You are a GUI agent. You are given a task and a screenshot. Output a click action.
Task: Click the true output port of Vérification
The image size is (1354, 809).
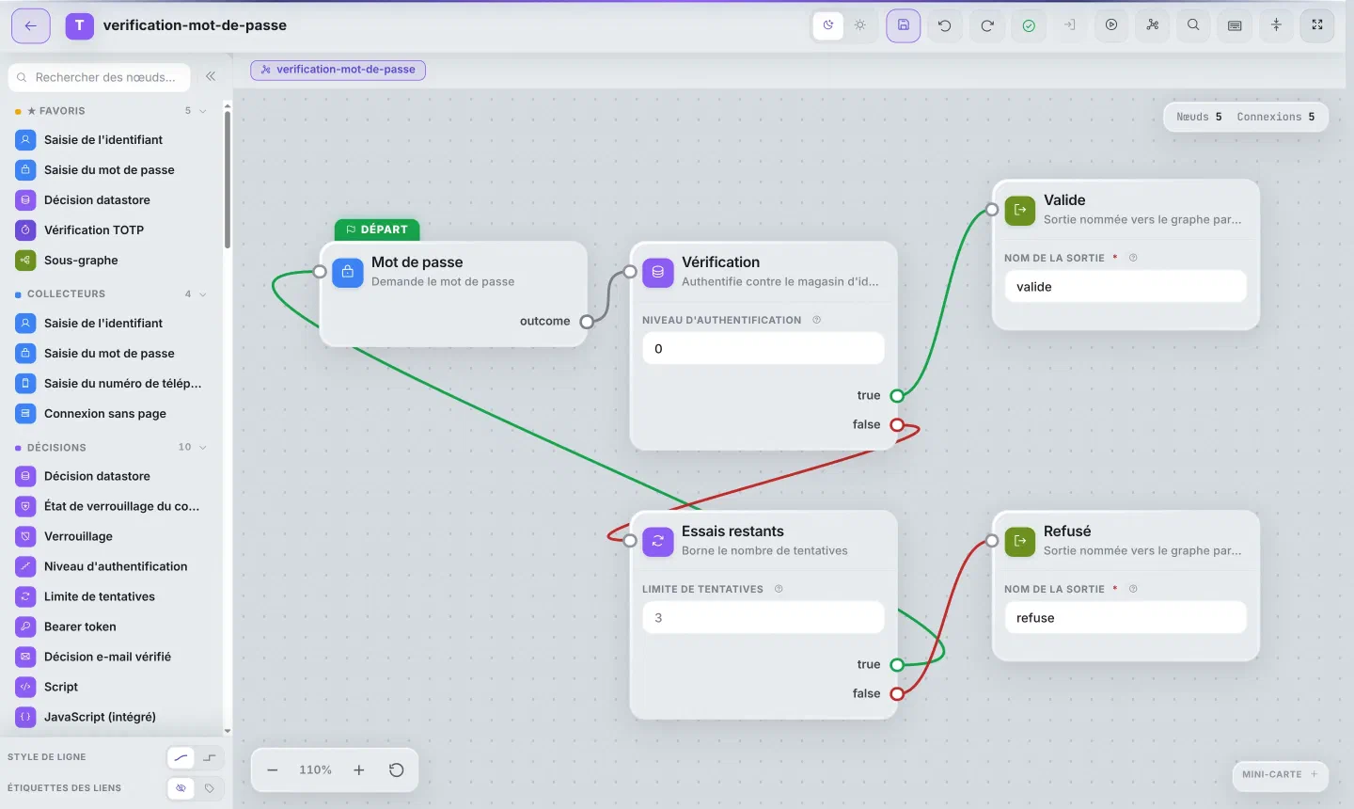(897, 396)
